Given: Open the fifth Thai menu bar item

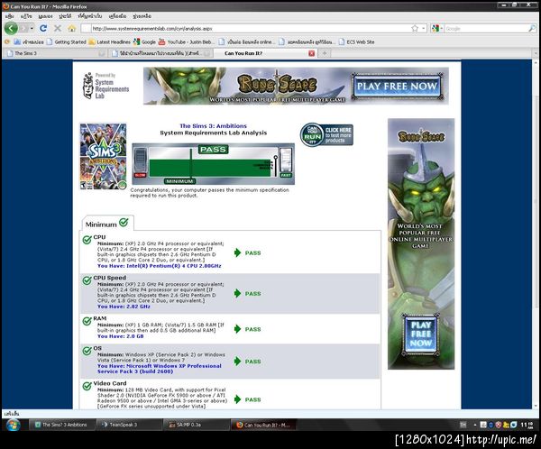Looking at the screenshot, I should pos(89,16).
